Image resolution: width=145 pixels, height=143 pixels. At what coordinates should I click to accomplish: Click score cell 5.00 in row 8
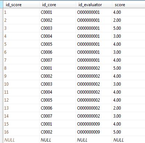(129, 68)
